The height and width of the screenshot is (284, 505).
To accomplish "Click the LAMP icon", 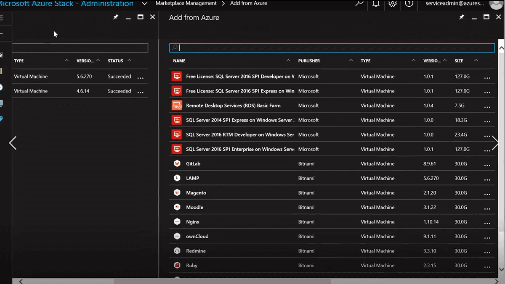I will (x=177, y=178).
